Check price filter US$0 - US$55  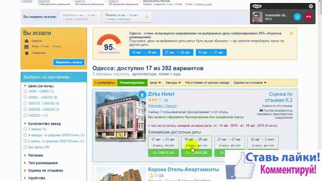point(25,91)
